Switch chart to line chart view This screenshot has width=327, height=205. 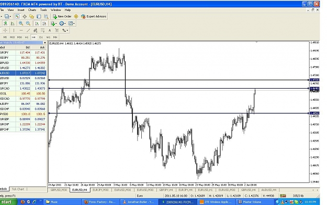(x=13, y=24)
